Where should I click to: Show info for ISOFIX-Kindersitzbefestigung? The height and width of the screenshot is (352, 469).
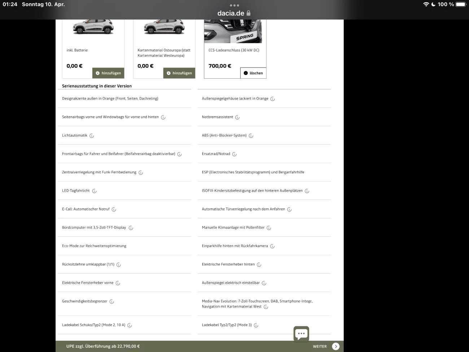coord(307,191)
